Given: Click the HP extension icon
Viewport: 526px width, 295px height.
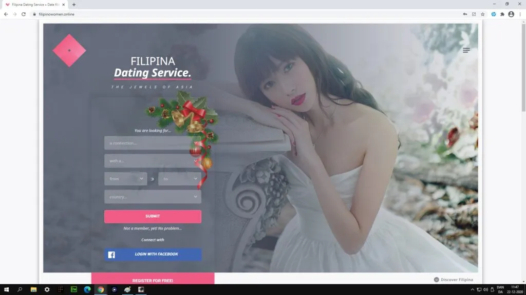Looking at the screenshot, I should pyautogui.click(x=493, y=14).
